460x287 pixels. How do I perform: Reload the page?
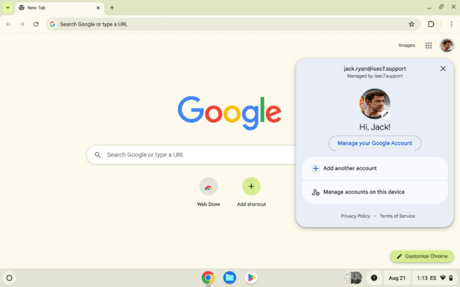[36, 24]
